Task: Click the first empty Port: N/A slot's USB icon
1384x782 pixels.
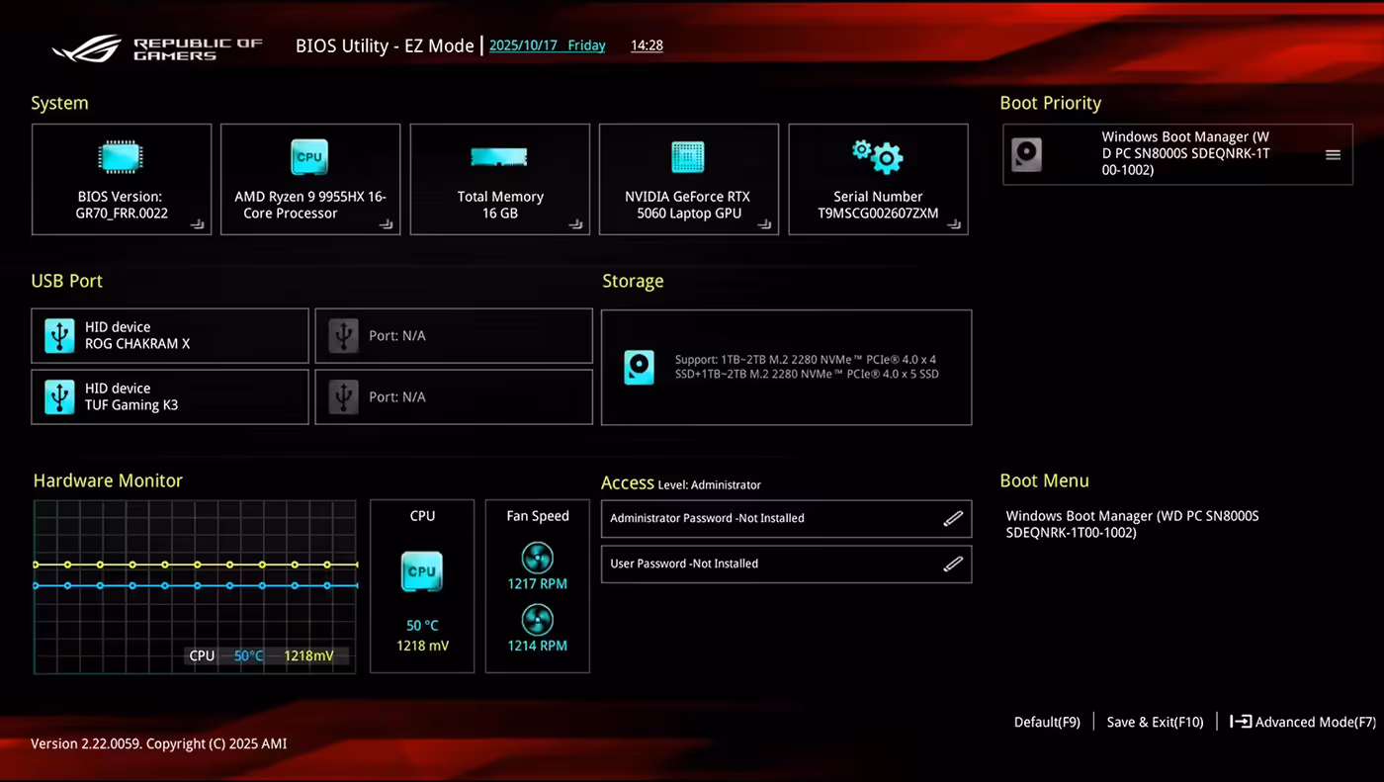Action: point(343,336)
